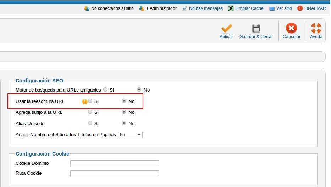This screenshot has width=331, height=187.
Task: Click the FINALIZAR power icon
Action: pyautogui.click(x=300, y=8)
